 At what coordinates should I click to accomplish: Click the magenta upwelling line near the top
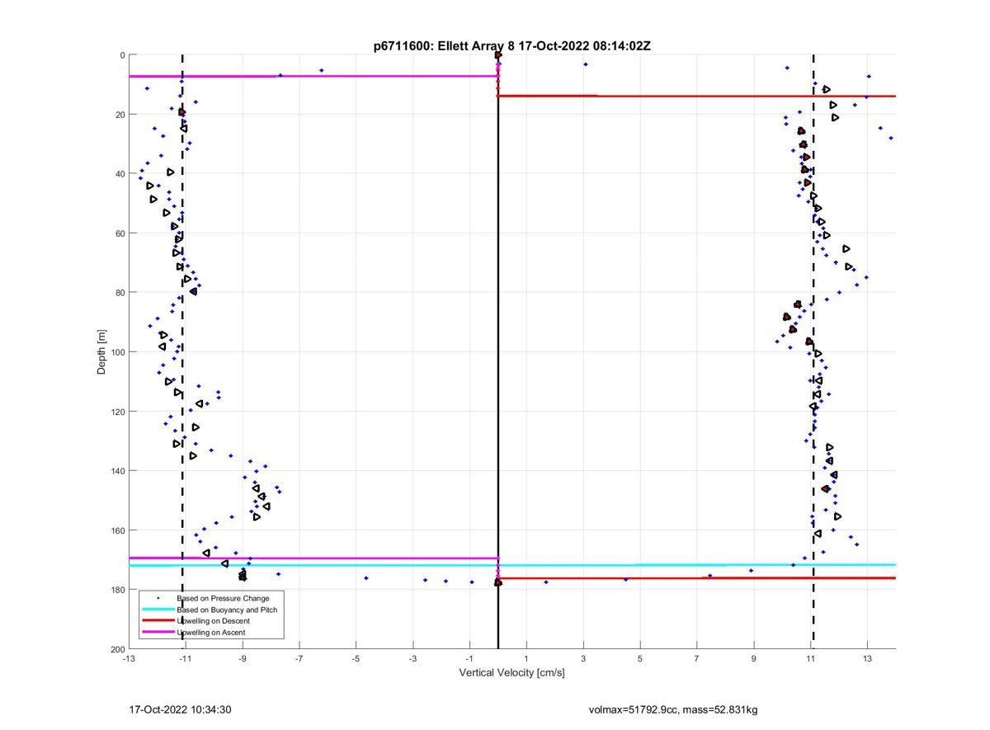tap(313, 76)
